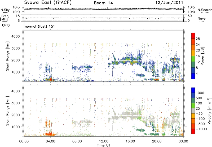Click the "N.Search" legend label

tap(205, 10)
